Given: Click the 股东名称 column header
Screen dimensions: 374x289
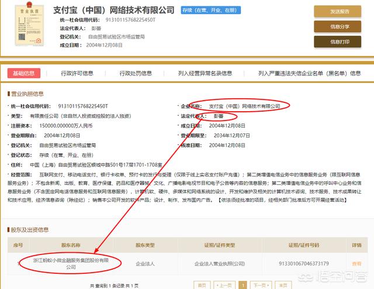Looking at the screenshot, I should click(x=71, y=245).
